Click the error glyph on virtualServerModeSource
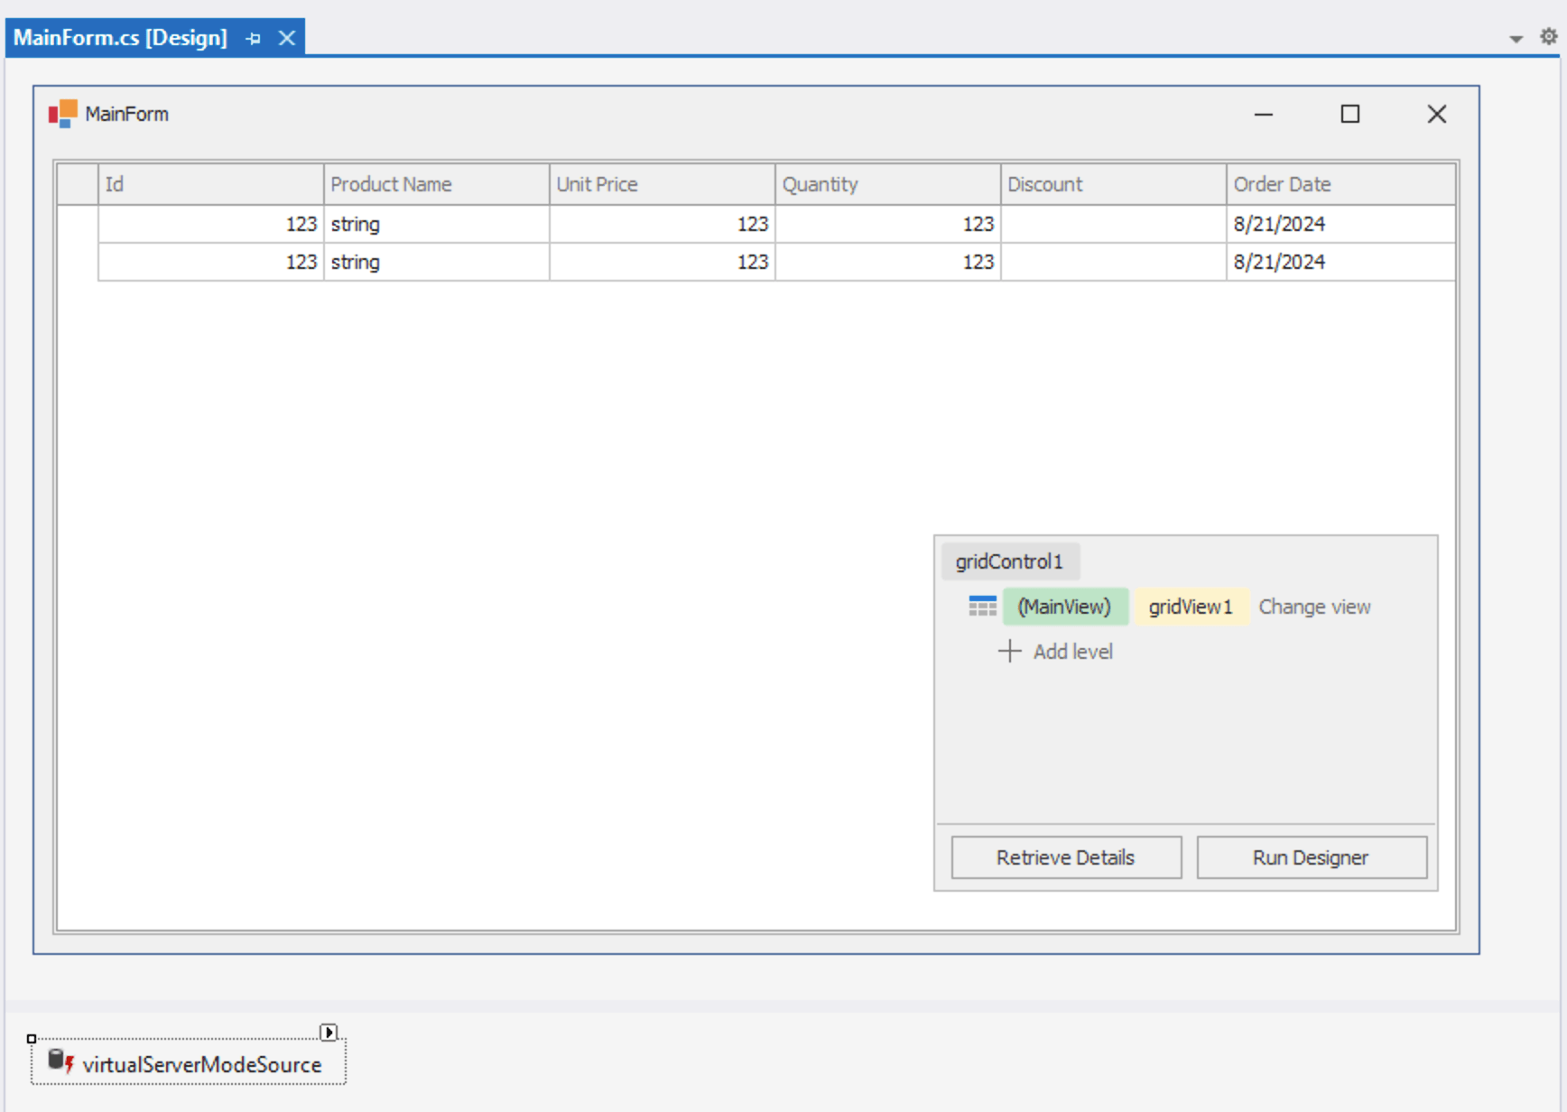This screenshot has width=1567, height=1112. click(69, 1067)
